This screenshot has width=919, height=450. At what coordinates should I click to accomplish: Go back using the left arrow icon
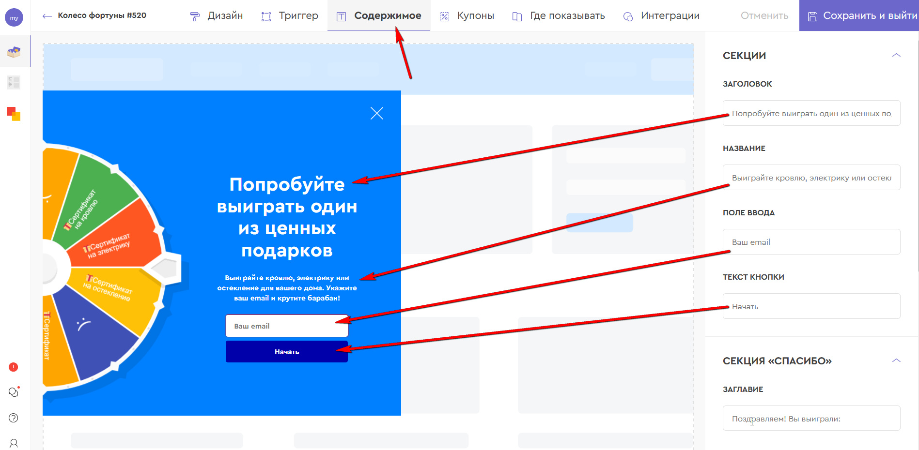coord(47,16)
